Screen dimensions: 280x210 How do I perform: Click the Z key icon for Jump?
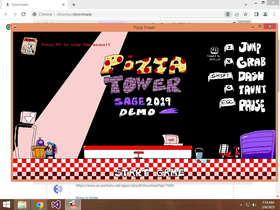pyautogui.click(x=229, y=48)
